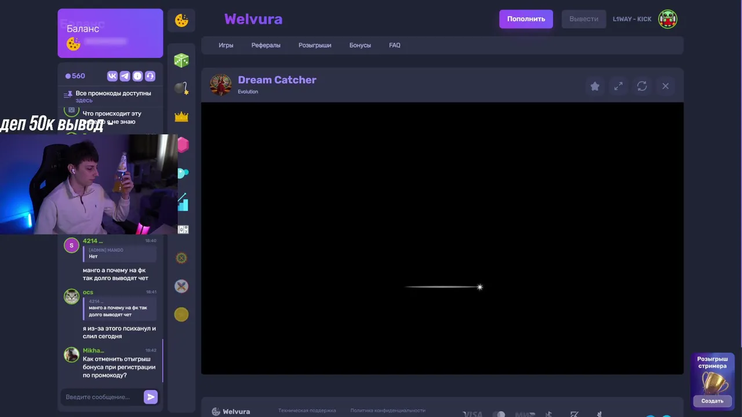The height and width of the screenshot is (417, 742).
Task: Click the Пополнить deposit button
Action: point(526,19)
